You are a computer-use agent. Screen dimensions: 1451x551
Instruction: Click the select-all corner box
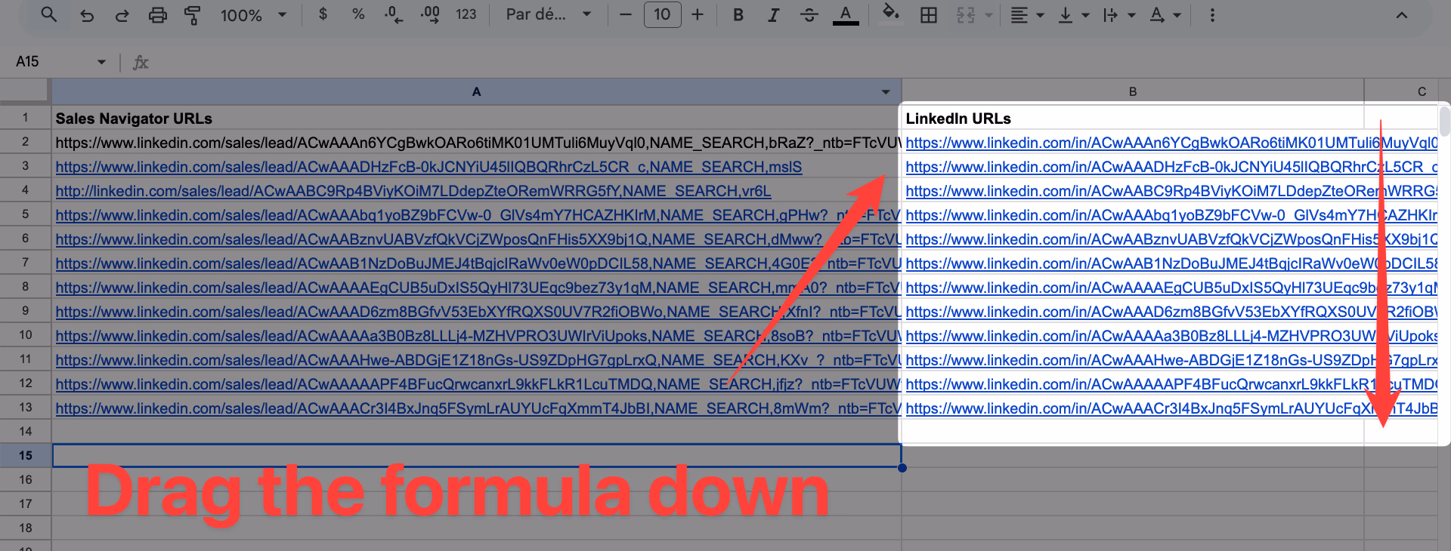click(25, 91)
